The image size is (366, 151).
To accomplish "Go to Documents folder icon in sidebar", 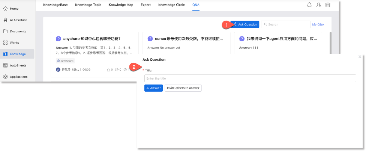I will (6, 31).
